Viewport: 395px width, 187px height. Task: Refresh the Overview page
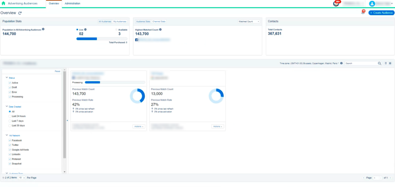tap(20, 13)
